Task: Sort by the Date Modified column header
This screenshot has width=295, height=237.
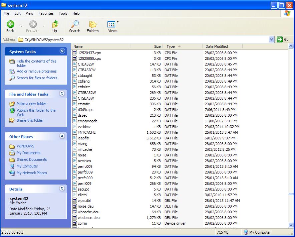Action: 223,46
